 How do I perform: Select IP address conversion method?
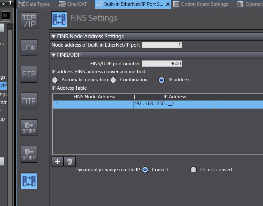(161, 80)
